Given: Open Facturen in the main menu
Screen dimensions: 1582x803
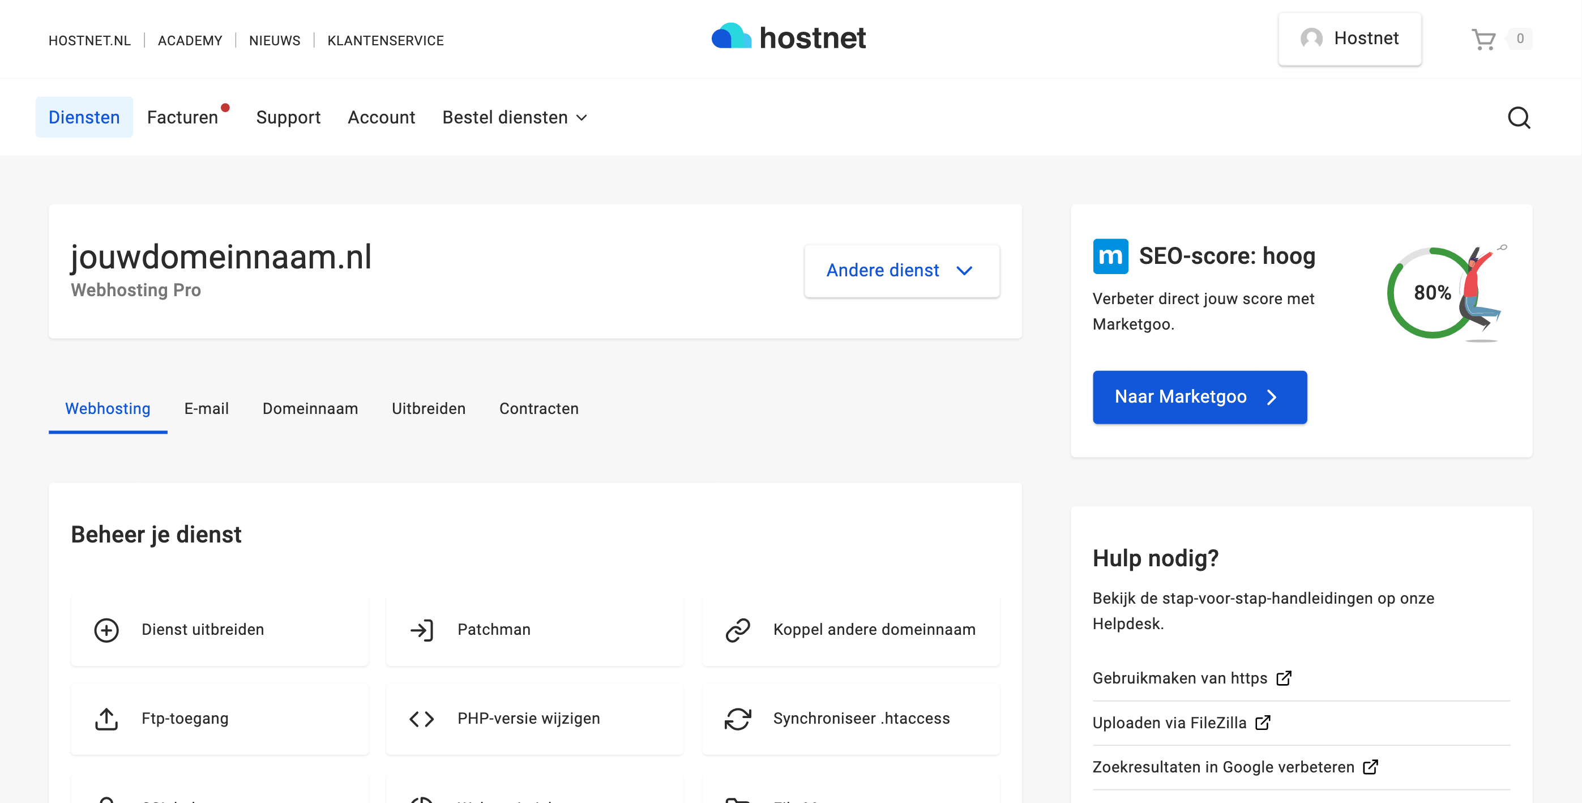Looking at the screenshot, I should [x=182, y=117].
